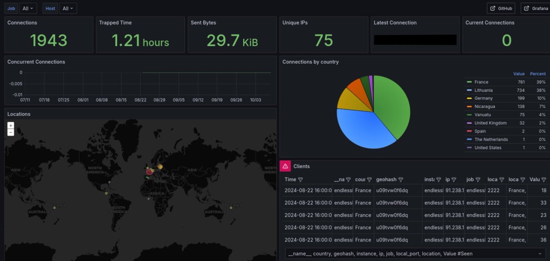
Task: Click the Host variable label
Action: click(x=50, y=8)
